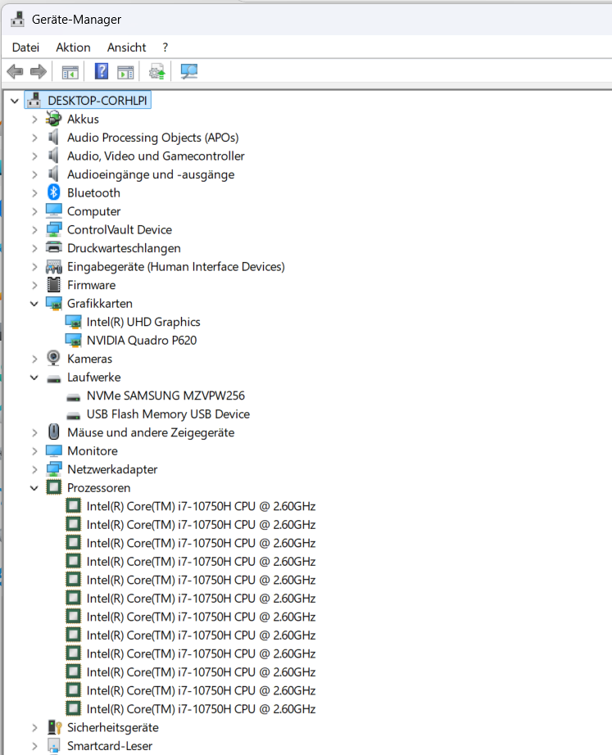Expand the Sicherheitsgeräte category
The image size is (612, 755).
point(34,727)
